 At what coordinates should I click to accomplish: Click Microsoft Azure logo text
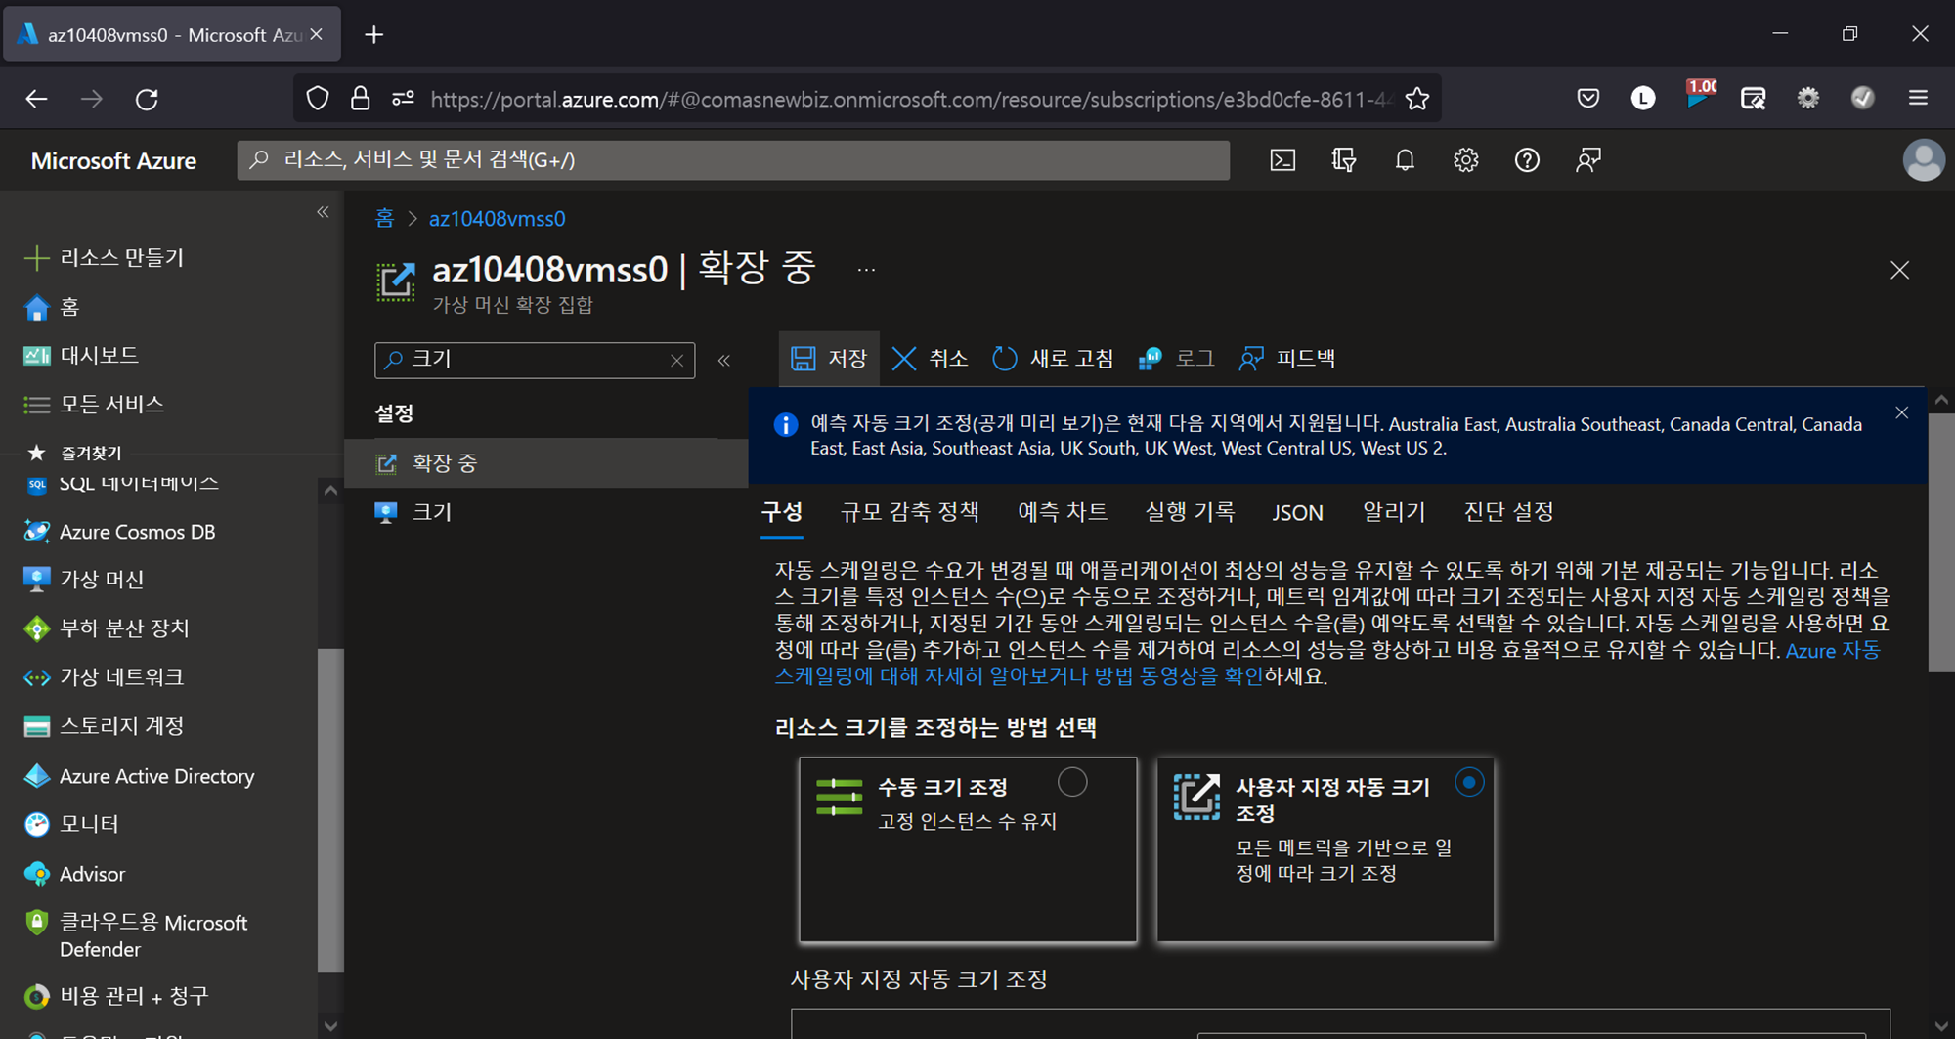[x=113, y=161]
